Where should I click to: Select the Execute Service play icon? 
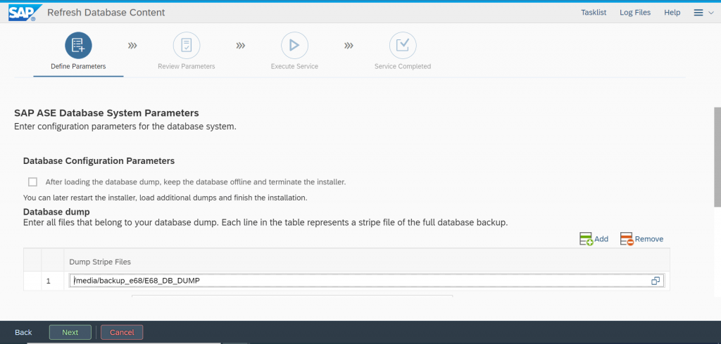point(294,46)
